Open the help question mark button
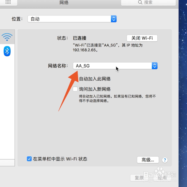 point(165,160)
